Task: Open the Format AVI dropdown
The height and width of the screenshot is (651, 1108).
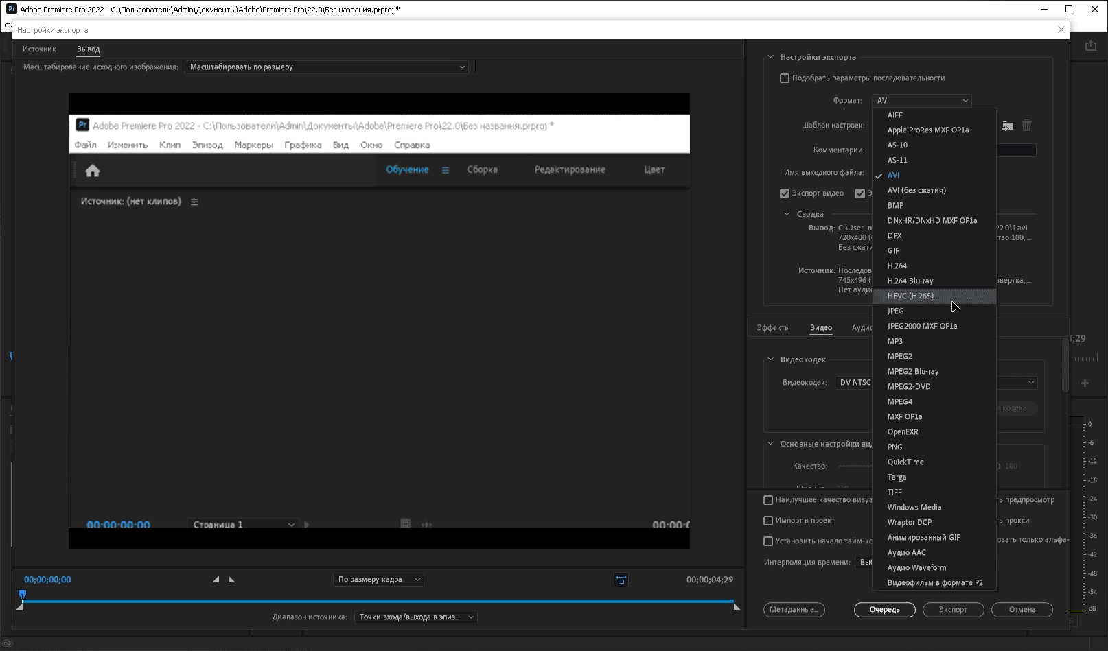Action: (922, 101)
